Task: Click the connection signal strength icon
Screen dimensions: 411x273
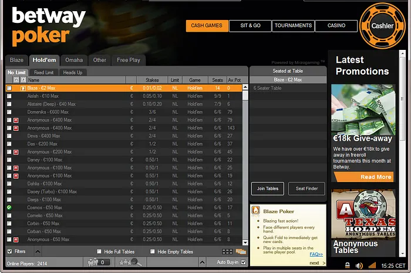Action: (372, 265)
